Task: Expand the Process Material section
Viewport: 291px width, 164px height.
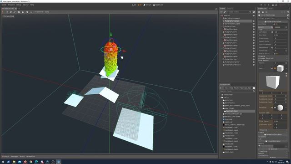Action: click(x=273, y=58)
